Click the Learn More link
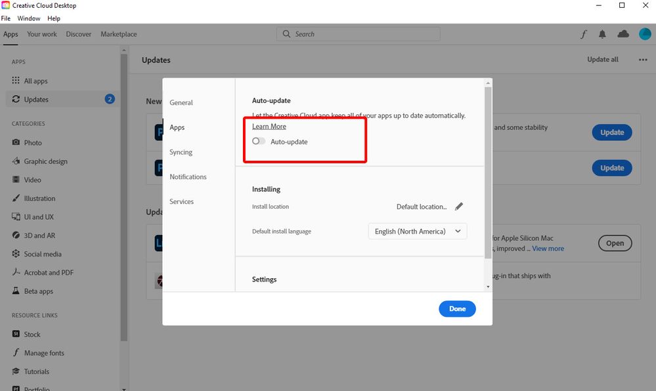656x391 pixels. (x=269, y=127)
